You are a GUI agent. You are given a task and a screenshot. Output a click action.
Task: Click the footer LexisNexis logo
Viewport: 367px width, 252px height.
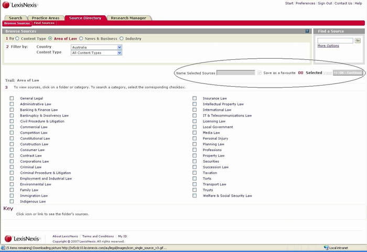(x=23, y=239)
